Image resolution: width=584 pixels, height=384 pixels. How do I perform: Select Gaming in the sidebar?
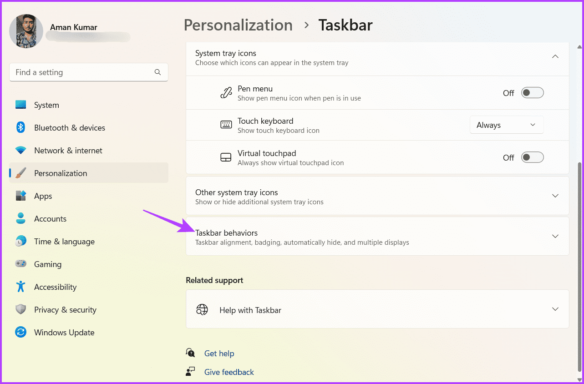tap(89, 264)
